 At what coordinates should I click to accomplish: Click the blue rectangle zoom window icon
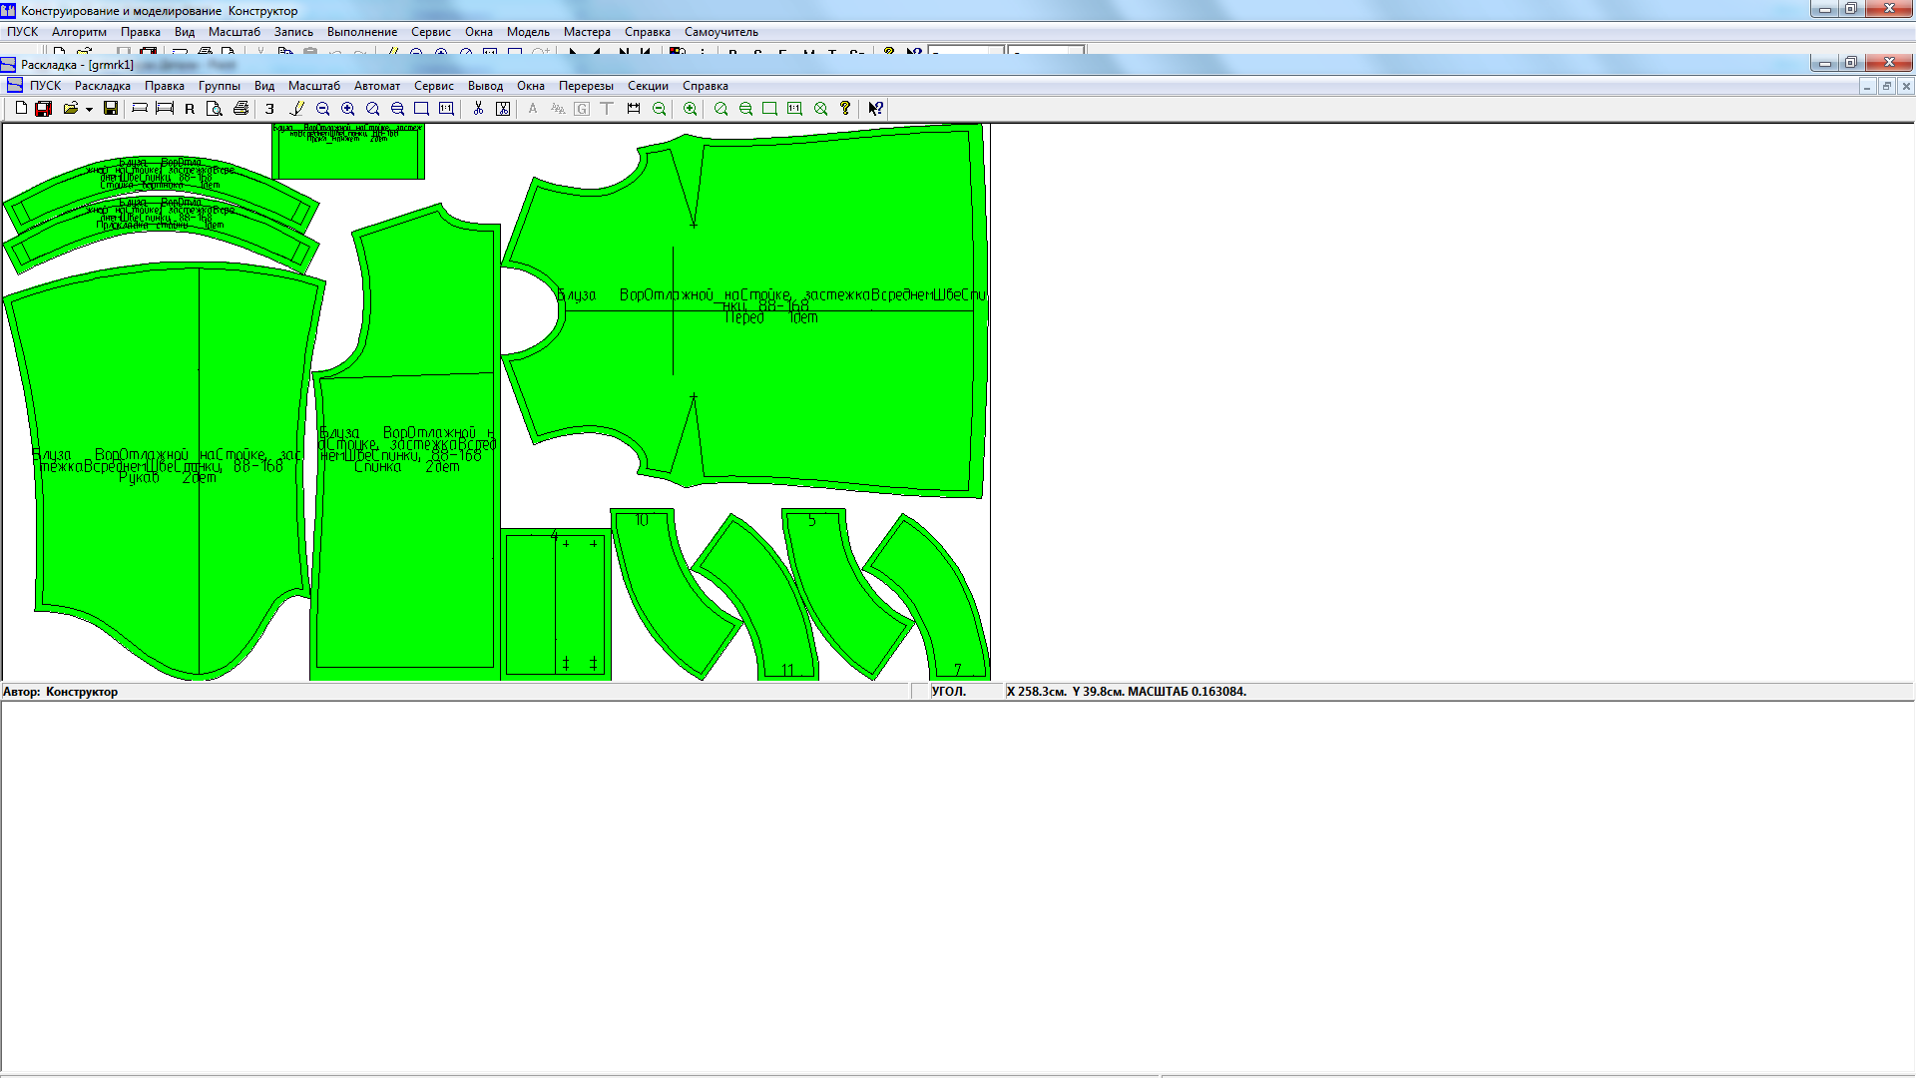[421, 109]
